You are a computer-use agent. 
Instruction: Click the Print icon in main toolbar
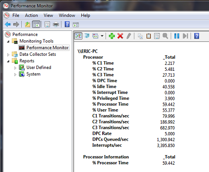pyautogui.click(x=56, y=25)
